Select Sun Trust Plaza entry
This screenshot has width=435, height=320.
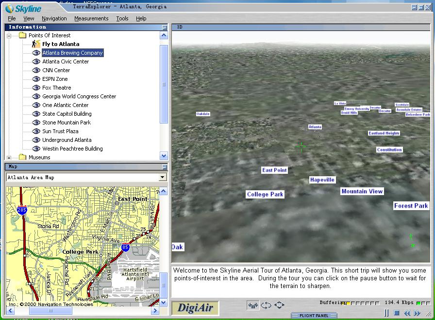60,131
